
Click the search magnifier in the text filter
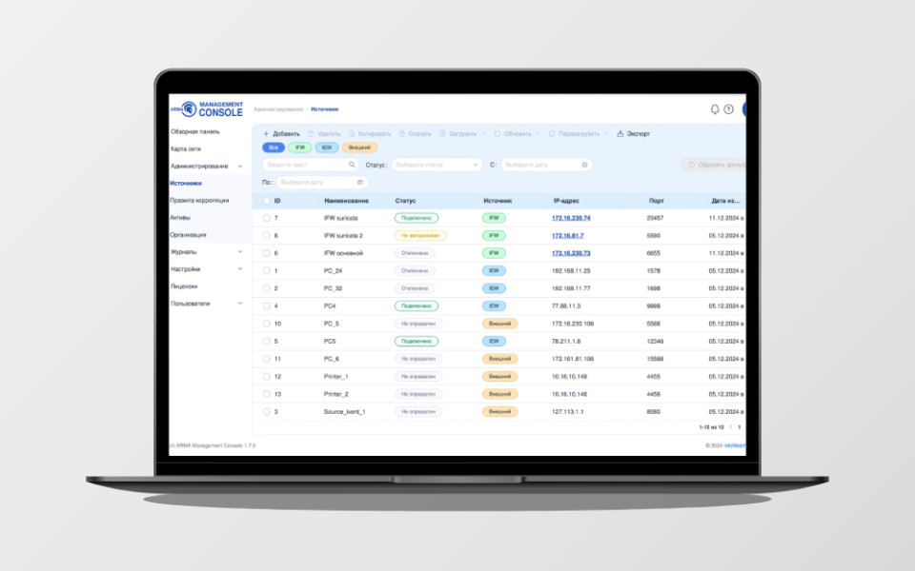point(353,164)
